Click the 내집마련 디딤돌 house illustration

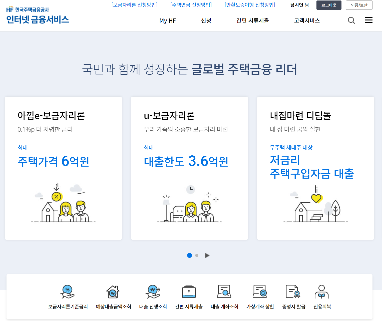[315, 204]
